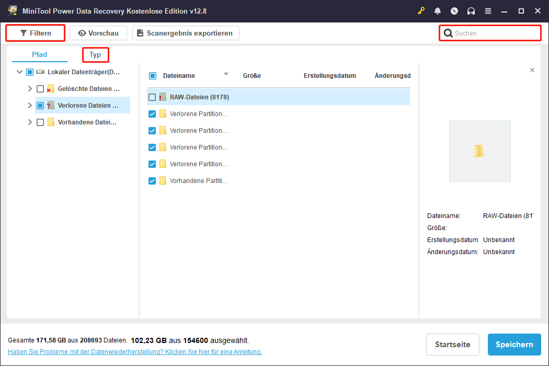Click the Startseite button
Image resolution: width=549 pixels, height=366 pixels.
(x=452, y=344)
